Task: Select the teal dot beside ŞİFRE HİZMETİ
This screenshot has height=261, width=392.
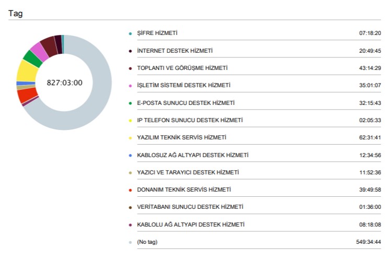Action: point(130,33)
